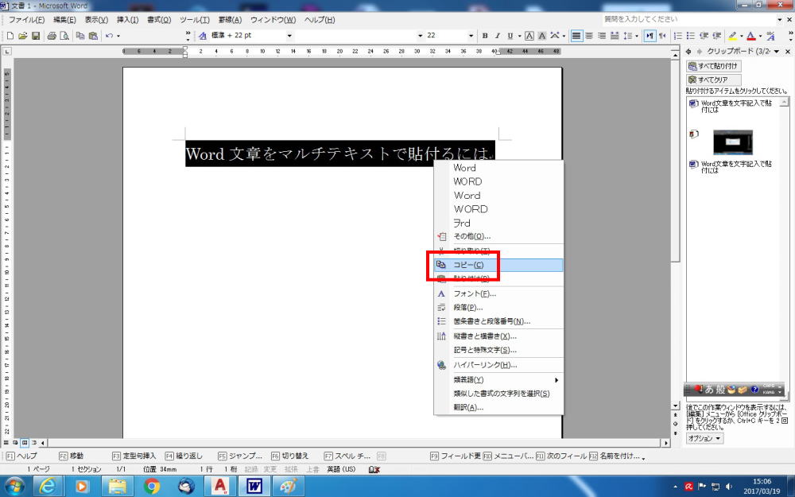Open a file with the folder icon
795x497 pixels.
tap(23, 36)
